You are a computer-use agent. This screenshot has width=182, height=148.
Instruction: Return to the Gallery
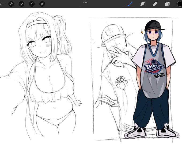point(2,4)
